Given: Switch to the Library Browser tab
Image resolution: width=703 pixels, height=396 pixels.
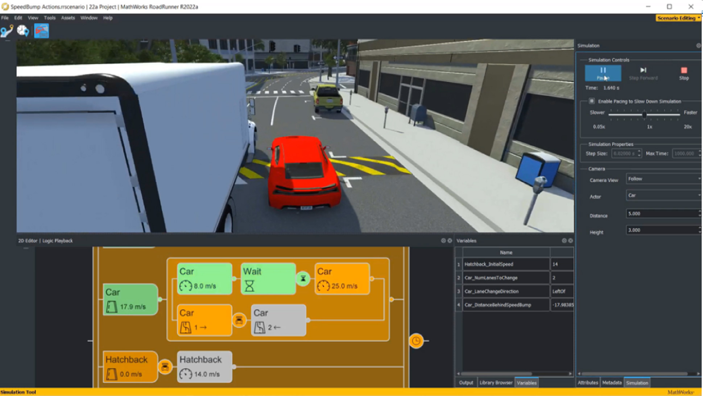Looking at the screenshot, I should [x=496, y=383].
